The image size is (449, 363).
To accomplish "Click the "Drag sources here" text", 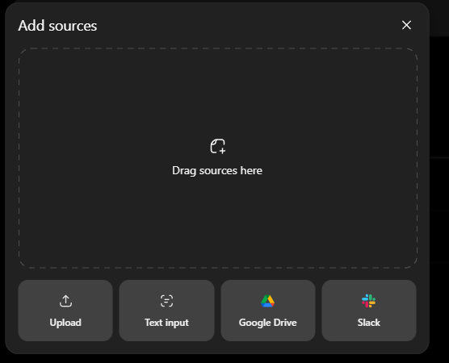I will (217, 170).
